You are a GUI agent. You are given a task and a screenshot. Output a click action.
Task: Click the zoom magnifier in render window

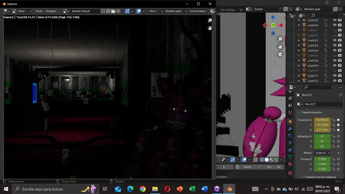pos(210,20)
